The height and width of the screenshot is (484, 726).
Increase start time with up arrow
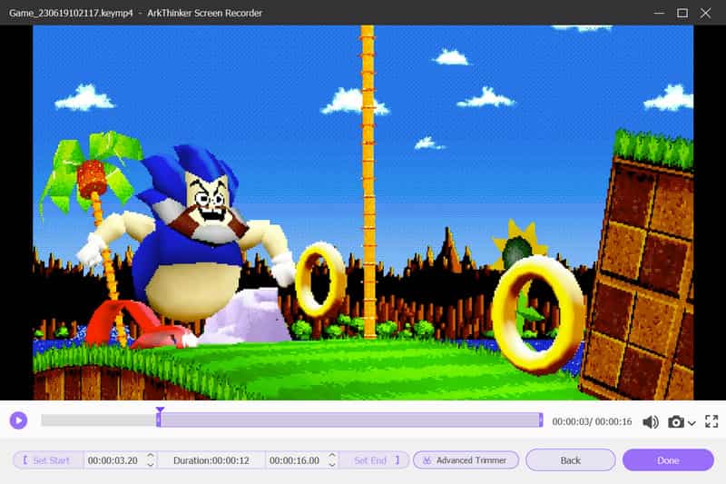pos(151,456)
